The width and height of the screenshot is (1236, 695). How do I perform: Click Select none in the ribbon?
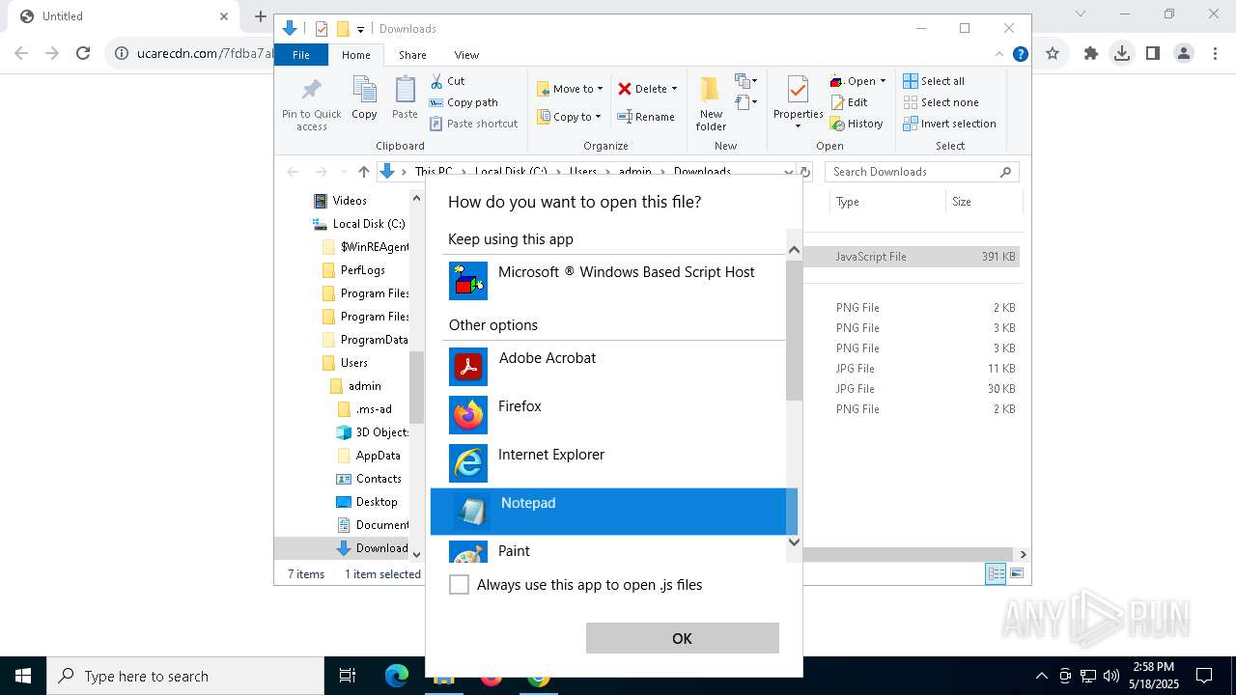(941, 102)
